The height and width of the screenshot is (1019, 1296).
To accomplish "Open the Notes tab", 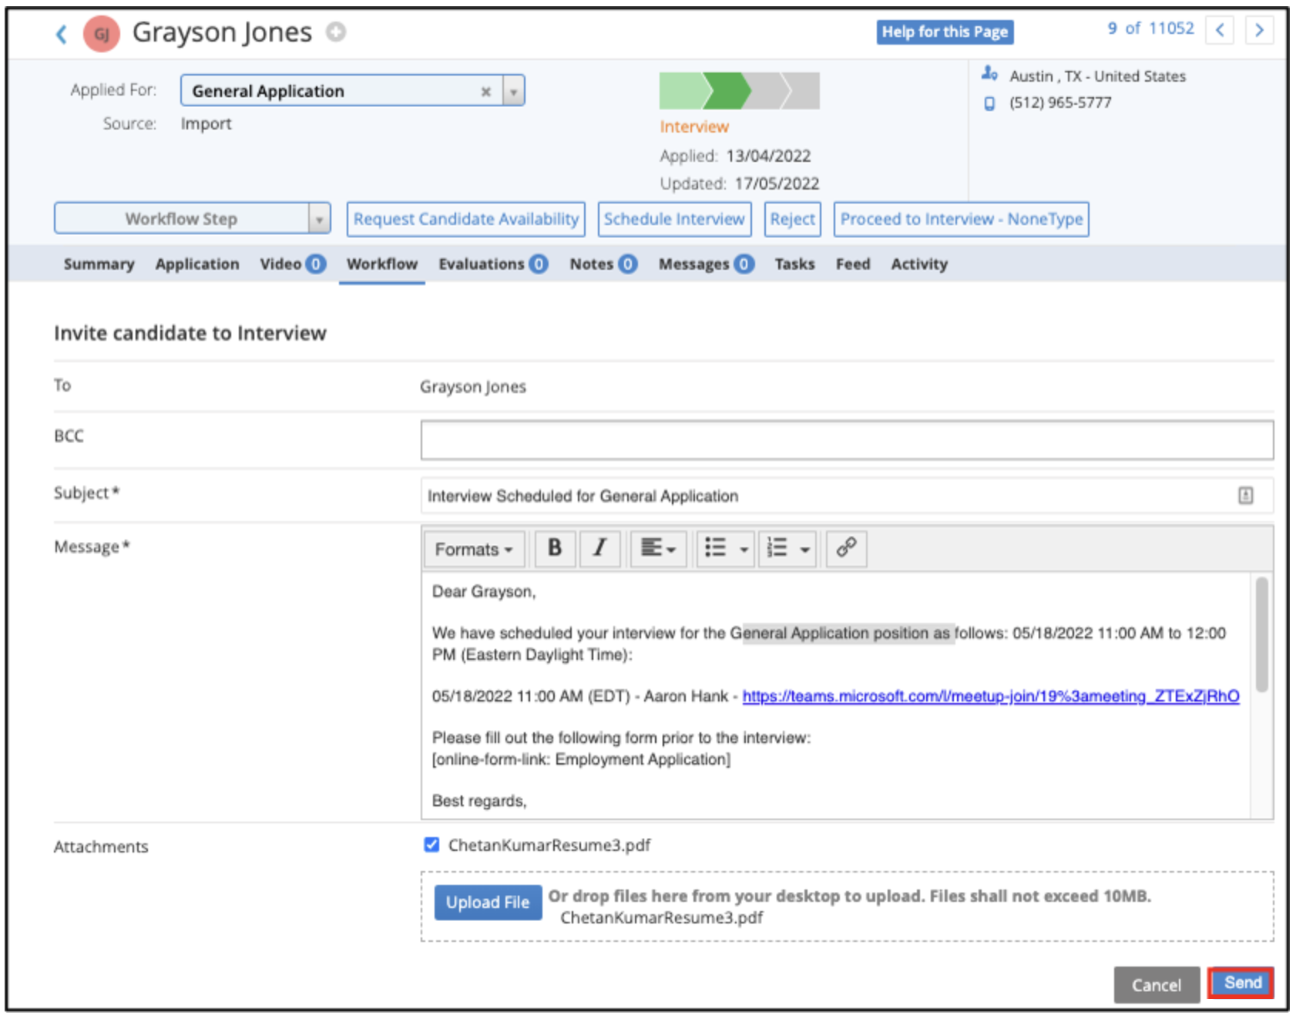I will pyautogui.click(x=603, y=264).
